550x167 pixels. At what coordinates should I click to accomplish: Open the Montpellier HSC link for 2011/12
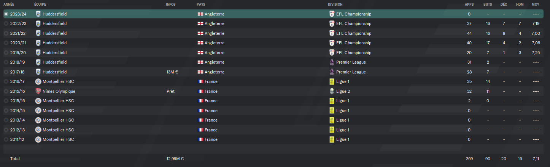[x=58, y=139]
